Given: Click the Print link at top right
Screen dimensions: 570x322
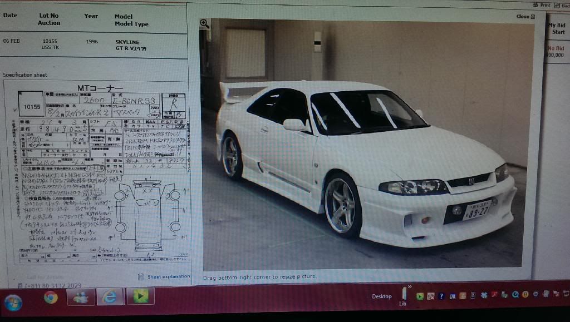Looking at the screenshot, I should [x=545, y=5].
